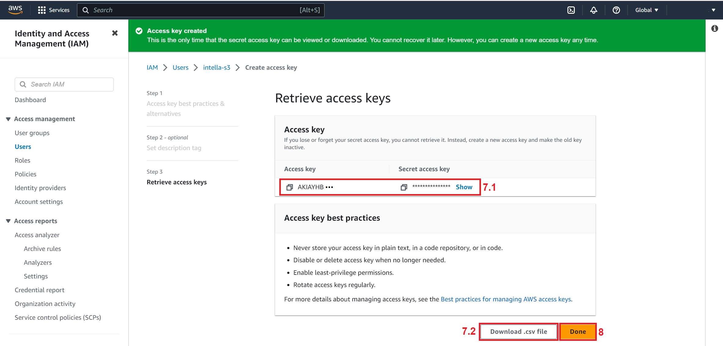This screenshot has height=346, width=723.
Task: Open the Global region dropdown
Action: click(647, 10)
